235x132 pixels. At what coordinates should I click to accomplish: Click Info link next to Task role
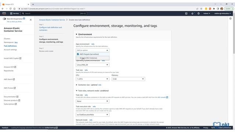pyautogui.click(x=86, y=95)
